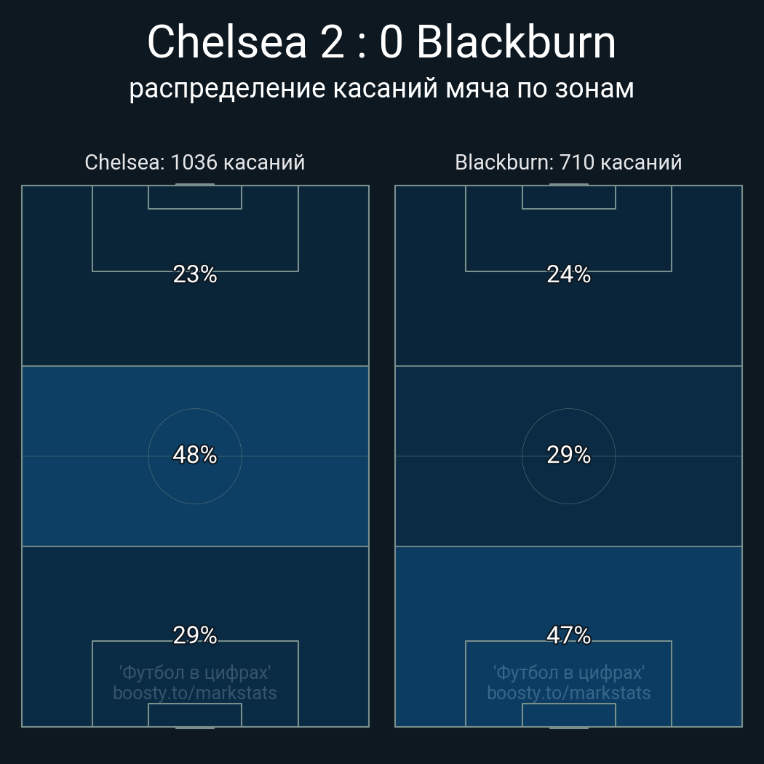Click Blackburn's 47% defensive zone label
The width and height of the screenshot is (764, 764).
[x=568, y=635]
